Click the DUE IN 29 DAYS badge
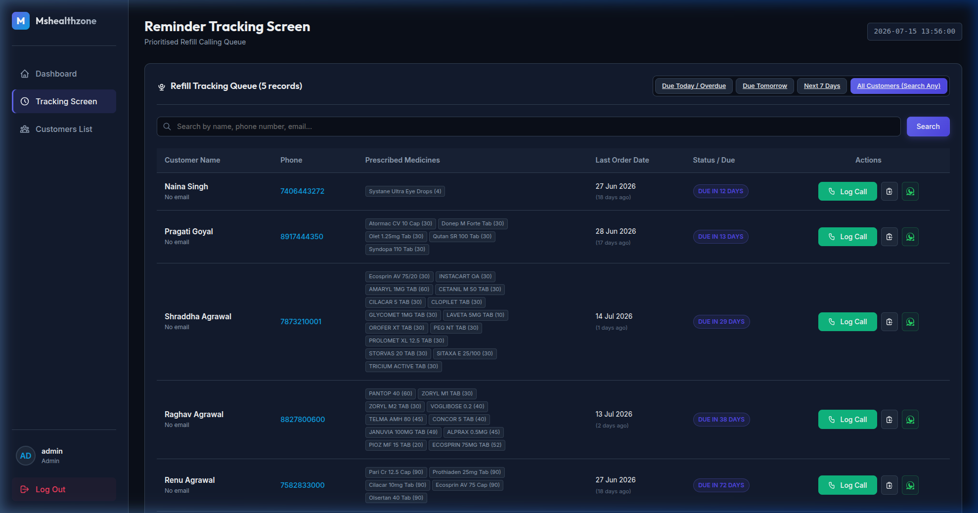The width and height of the screenshot is (978, 513). (x=721, y=322)
